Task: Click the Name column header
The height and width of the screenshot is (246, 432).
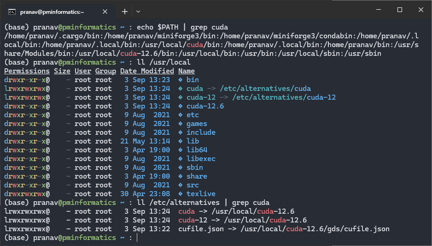Action: 186,71
